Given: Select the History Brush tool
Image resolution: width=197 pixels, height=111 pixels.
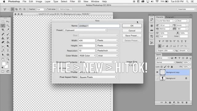Looking at the screenshot, I should pyautogui.click(x=8, y=38).
